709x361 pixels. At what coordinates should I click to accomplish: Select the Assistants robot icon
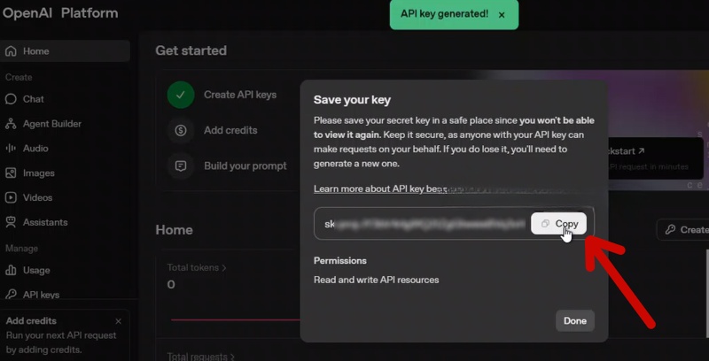coord(11,222)
